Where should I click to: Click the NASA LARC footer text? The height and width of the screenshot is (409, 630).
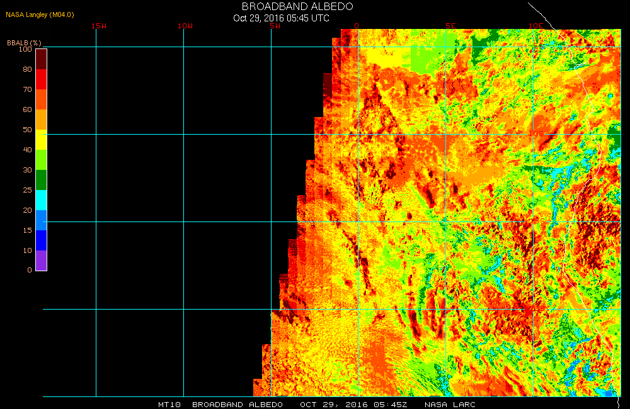tap(450, 404)
